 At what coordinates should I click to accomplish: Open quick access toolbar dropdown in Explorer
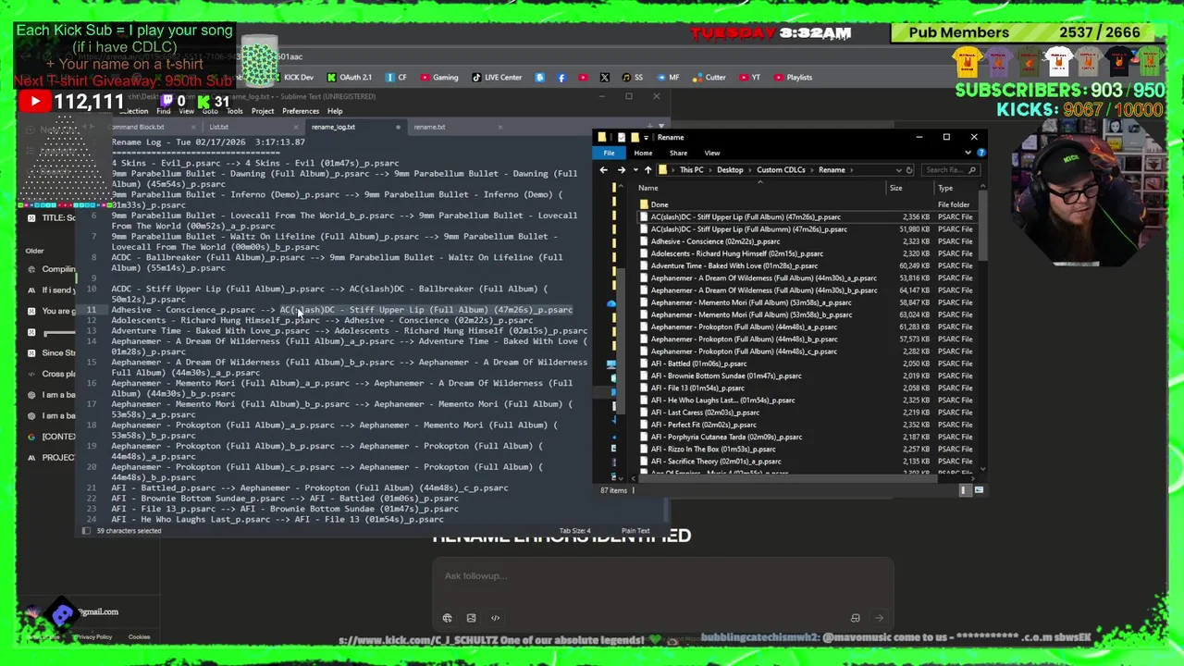[647, 138]
